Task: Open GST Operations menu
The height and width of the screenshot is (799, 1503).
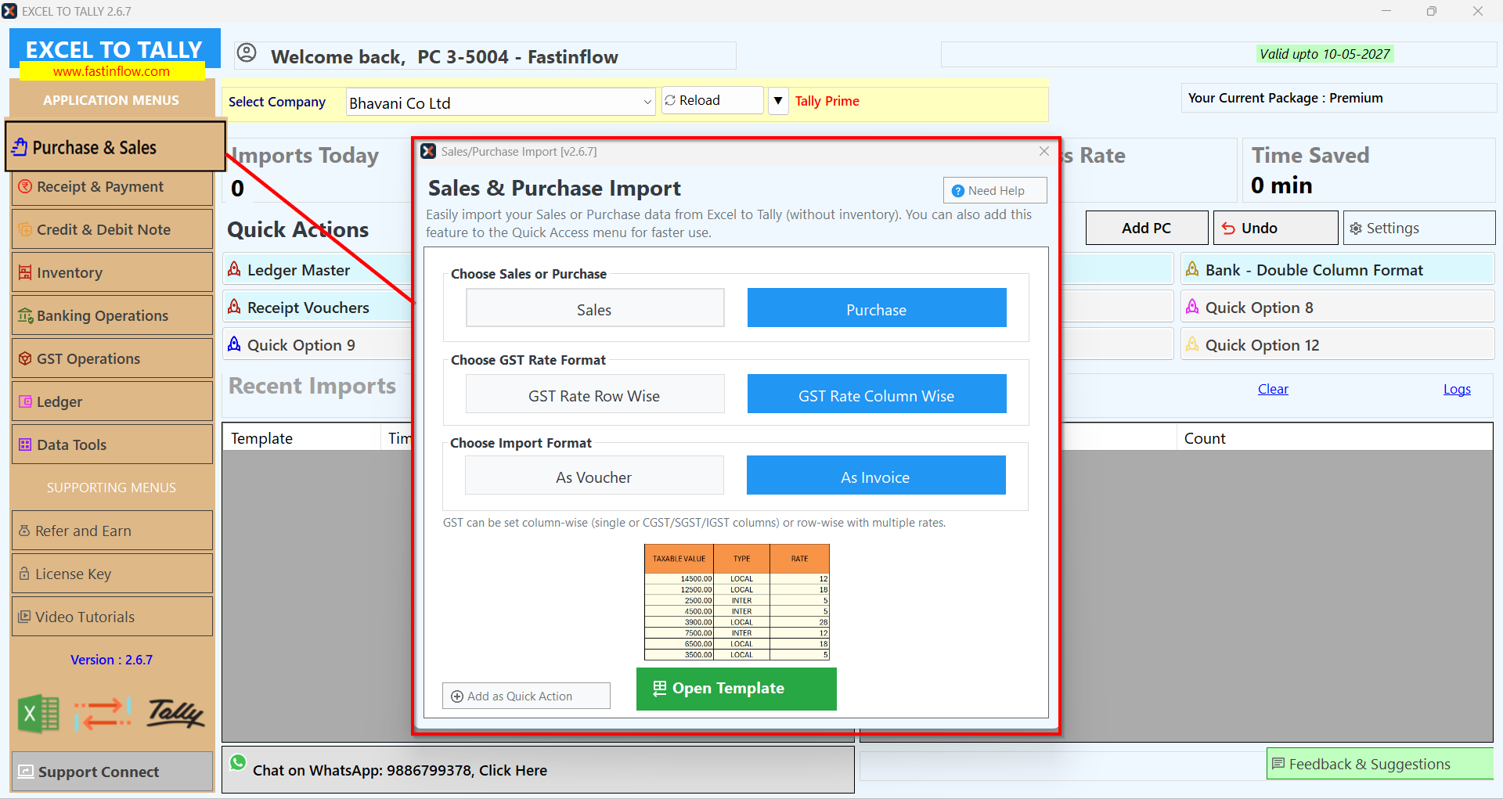Action: [x=112, y=358]
